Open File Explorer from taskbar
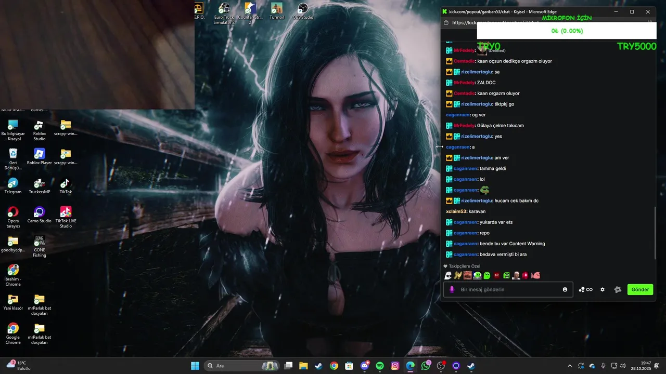666x374 pixels. tap(303, 366)
